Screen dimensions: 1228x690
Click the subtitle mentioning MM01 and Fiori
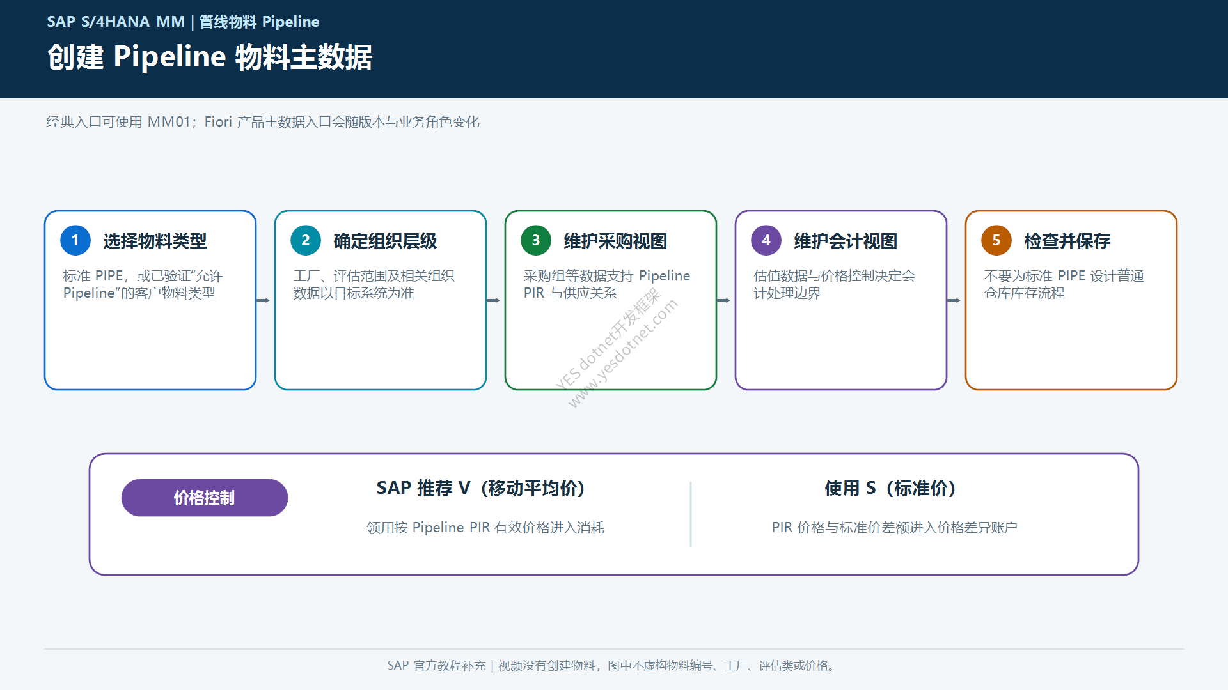coord(263,122)
